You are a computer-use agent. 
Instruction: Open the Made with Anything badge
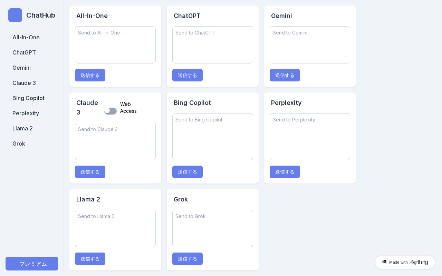(405, 262)
